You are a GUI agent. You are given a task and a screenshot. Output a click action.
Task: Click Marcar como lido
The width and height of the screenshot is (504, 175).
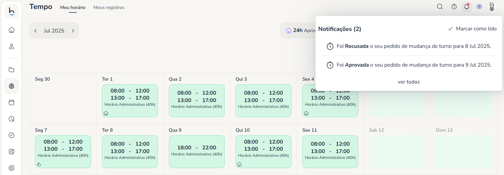(472, 29)
